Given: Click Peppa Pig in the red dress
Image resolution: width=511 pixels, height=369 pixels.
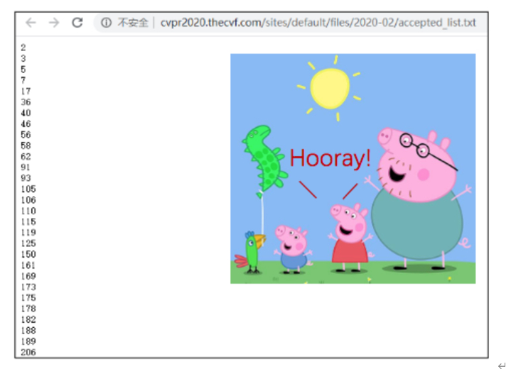Looking at the screenshot, I should [x=349, y=238].
